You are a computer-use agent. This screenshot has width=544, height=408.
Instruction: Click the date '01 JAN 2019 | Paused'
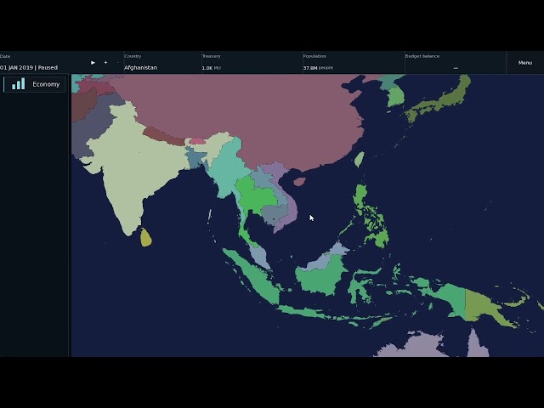(x=29, y=68)
